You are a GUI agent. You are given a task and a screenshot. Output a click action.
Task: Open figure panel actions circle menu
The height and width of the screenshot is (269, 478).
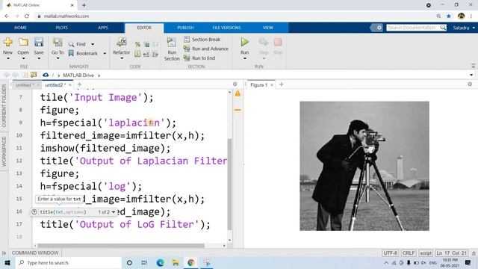click(x=470, y=84)
